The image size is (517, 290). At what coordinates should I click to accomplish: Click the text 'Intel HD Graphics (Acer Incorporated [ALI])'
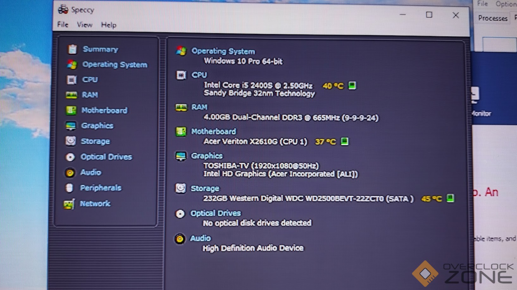coord(281,174)
